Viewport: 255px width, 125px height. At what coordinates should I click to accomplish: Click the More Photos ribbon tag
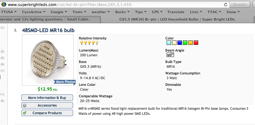65,82
